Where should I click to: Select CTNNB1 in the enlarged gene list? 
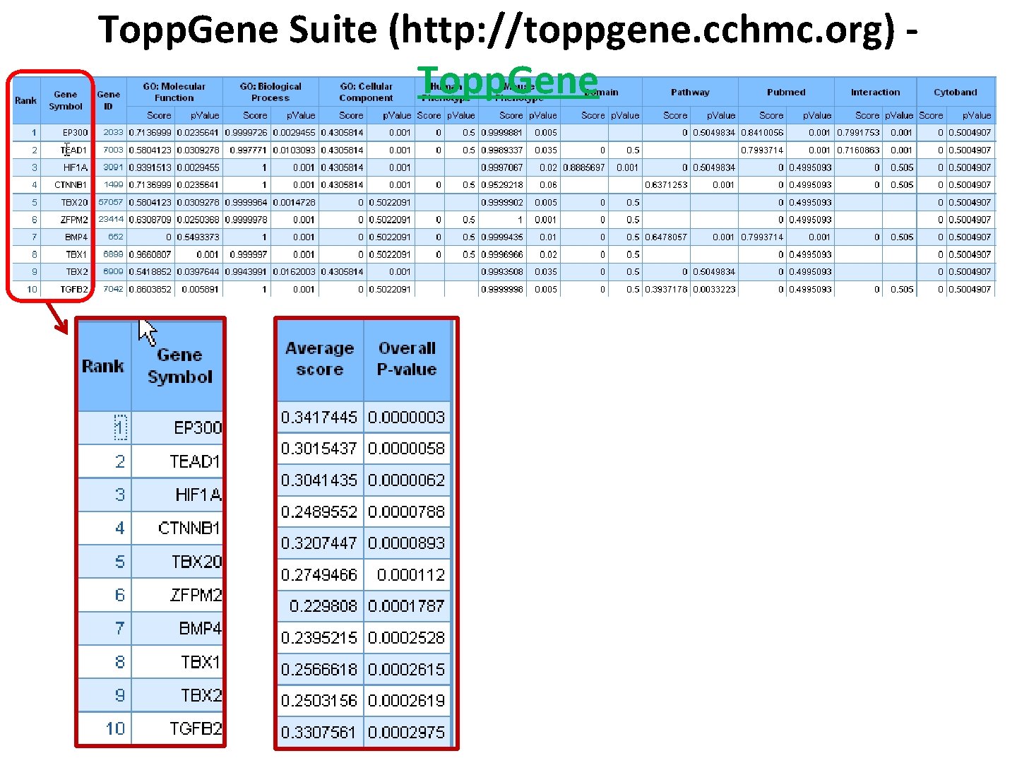189,528
